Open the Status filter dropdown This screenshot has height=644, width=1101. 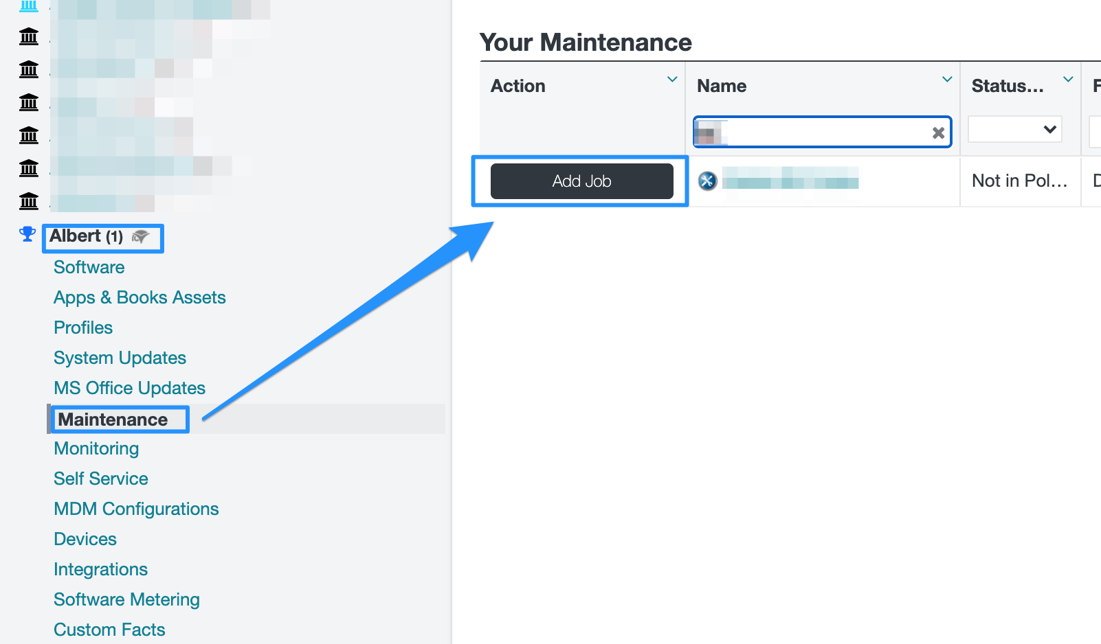point(1015,130)
